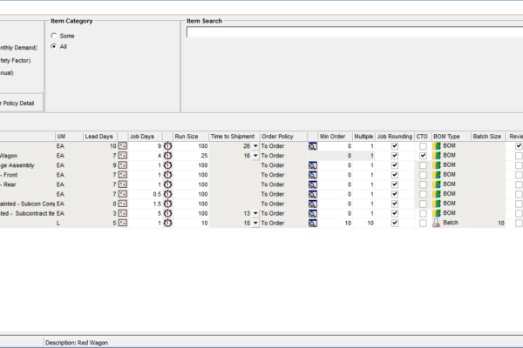Open the Time to Shipment dropdown showing 16
The image size is (523, 348).
[255, 156]
